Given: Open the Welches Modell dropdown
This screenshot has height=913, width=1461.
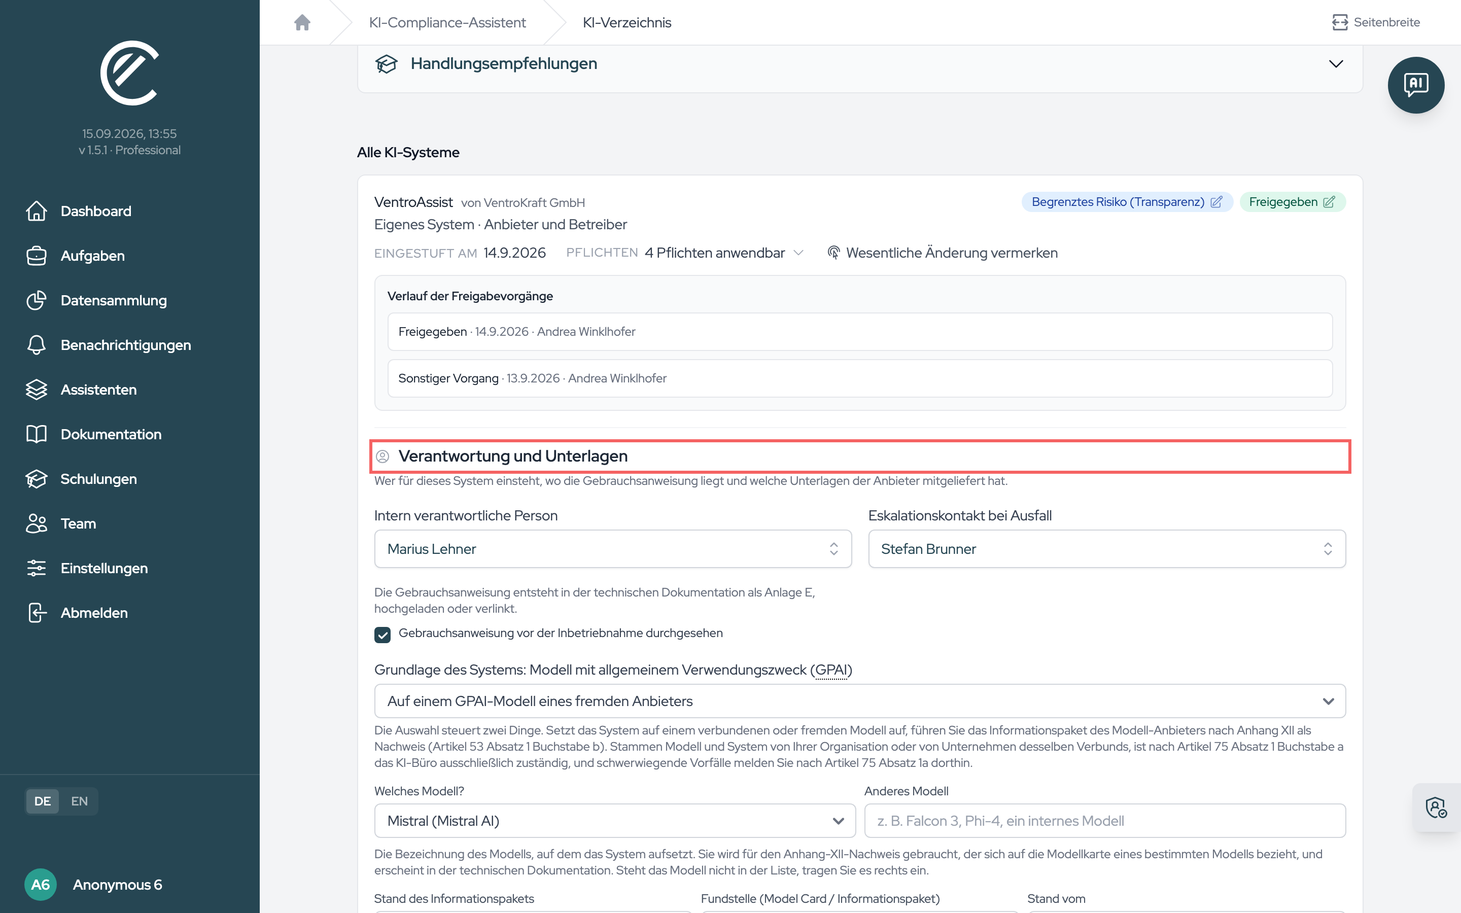Looking at the screenshot, I should [615, 821].
